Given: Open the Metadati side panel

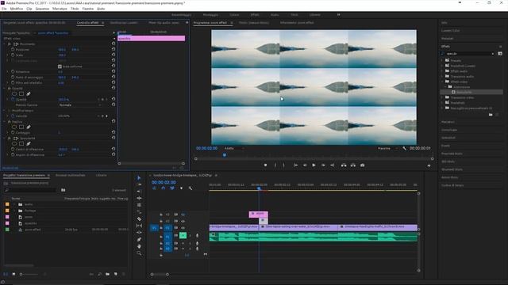Looking at the screenshot, I should pos(447,39).
